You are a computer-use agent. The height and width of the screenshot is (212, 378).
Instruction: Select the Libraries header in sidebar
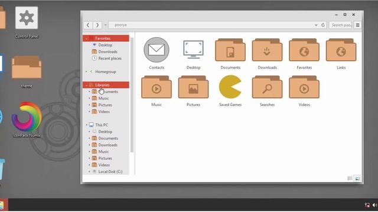coord(106,85)
